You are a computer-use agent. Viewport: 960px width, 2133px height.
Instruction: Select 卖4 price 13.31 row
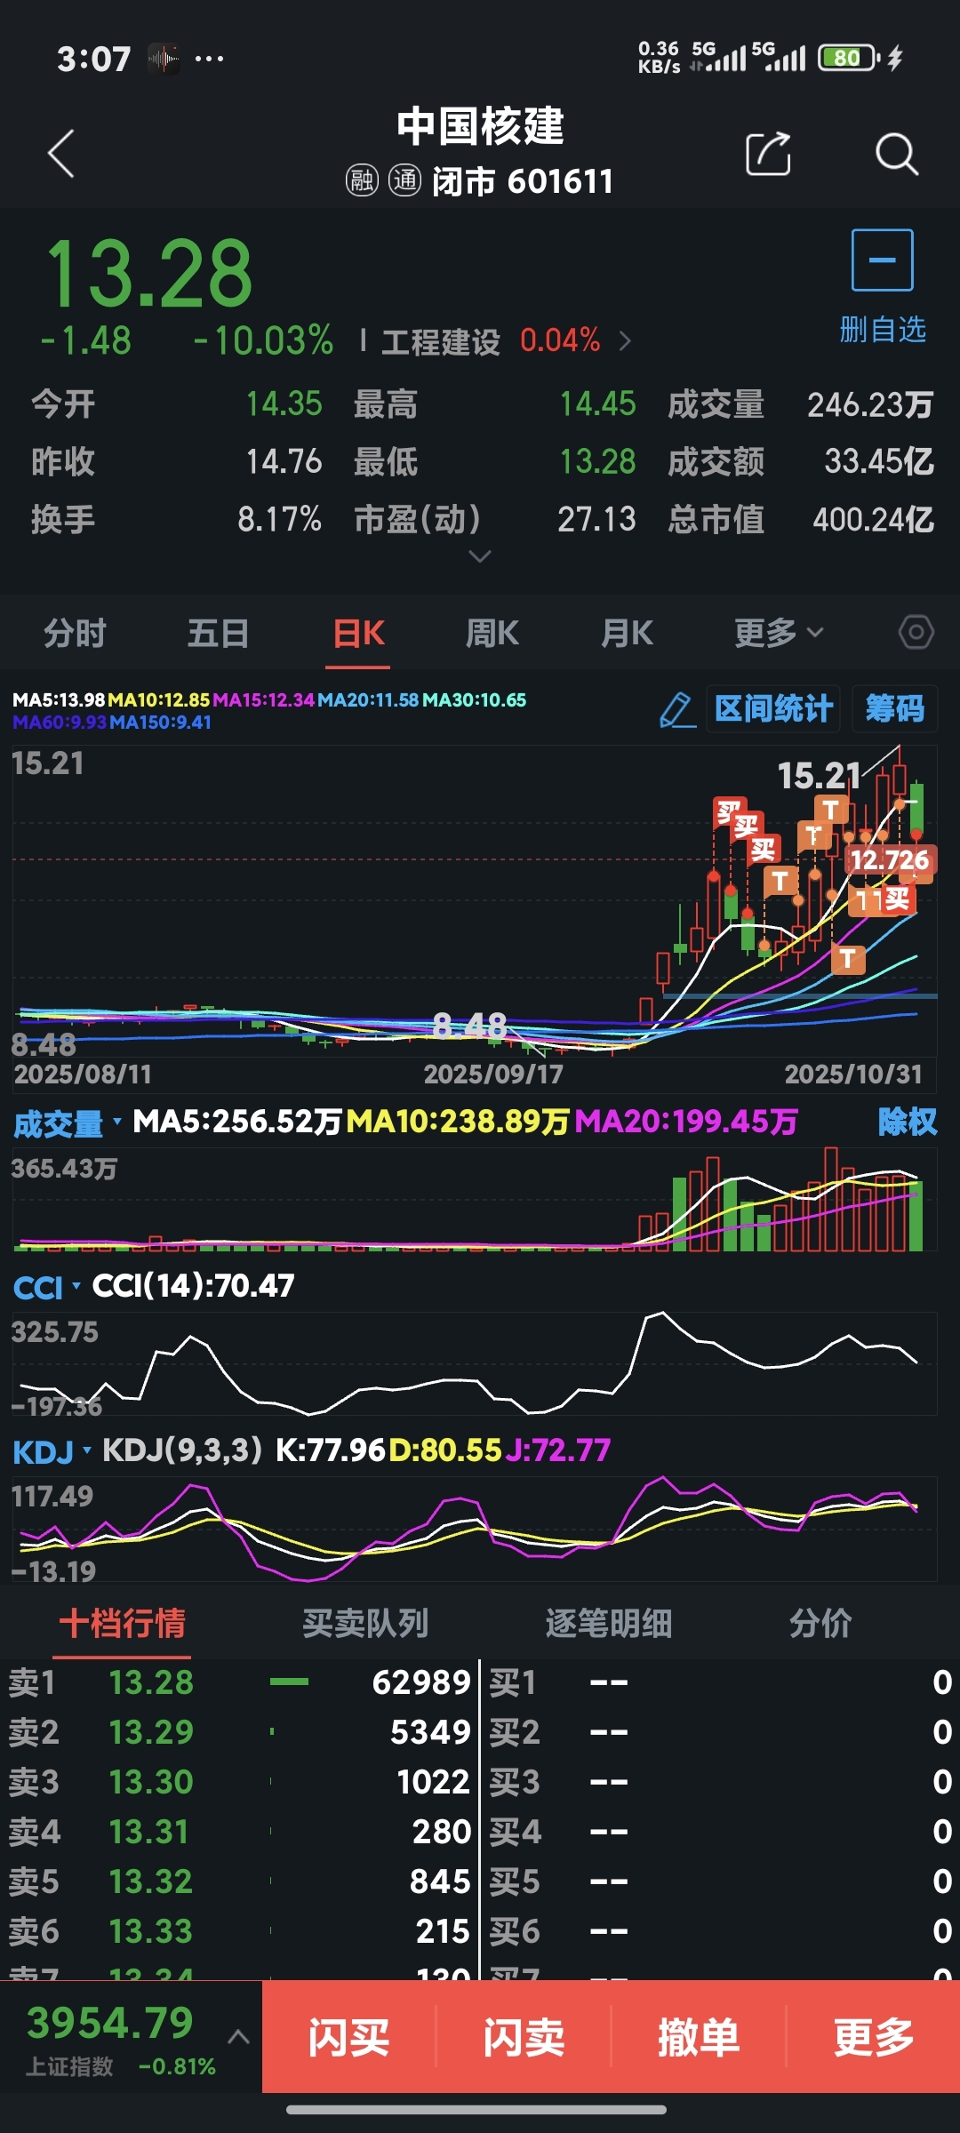pyautogui.click(x=240, y=1832)
